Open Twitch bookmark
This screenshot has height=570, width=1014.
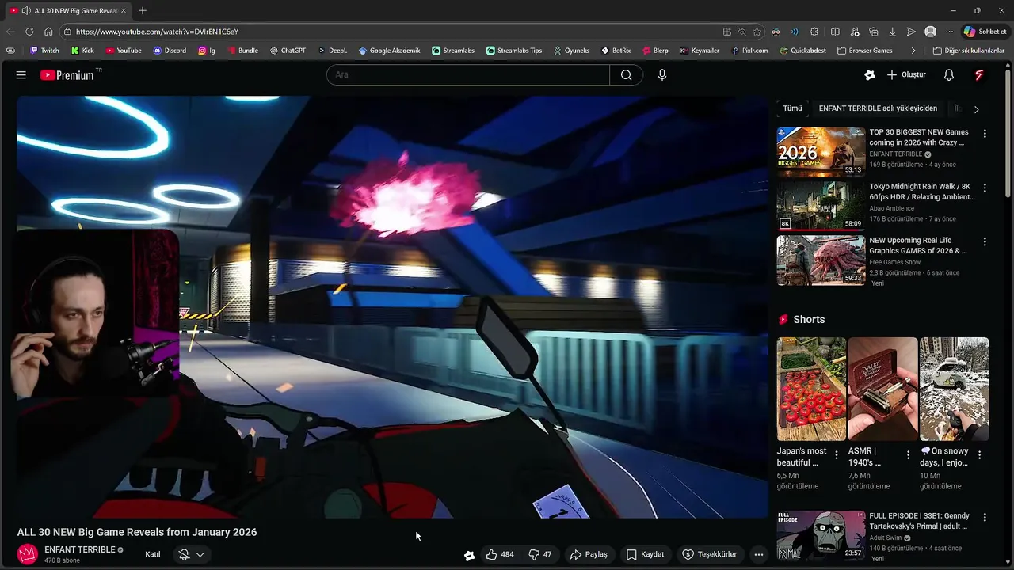point(44,51)
